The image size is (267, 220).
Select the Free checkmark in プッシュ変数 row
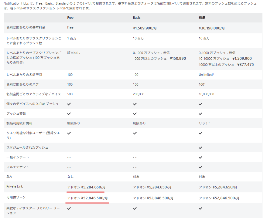coord(69,114)
